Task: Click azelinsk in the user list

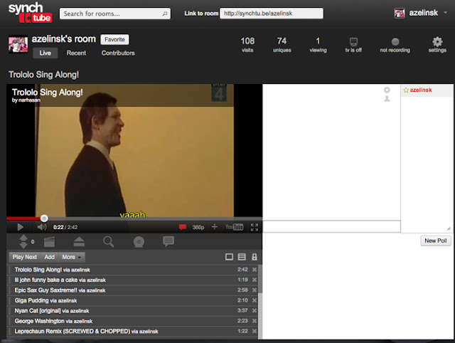Action: pyautogui.click(x=421, y=90)
